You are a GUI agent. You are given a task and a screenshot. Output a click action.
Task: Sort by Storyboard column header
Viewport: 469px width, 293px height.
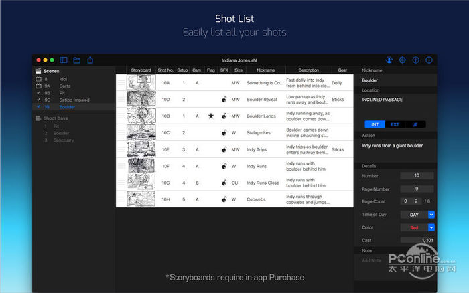click(141, 70)
